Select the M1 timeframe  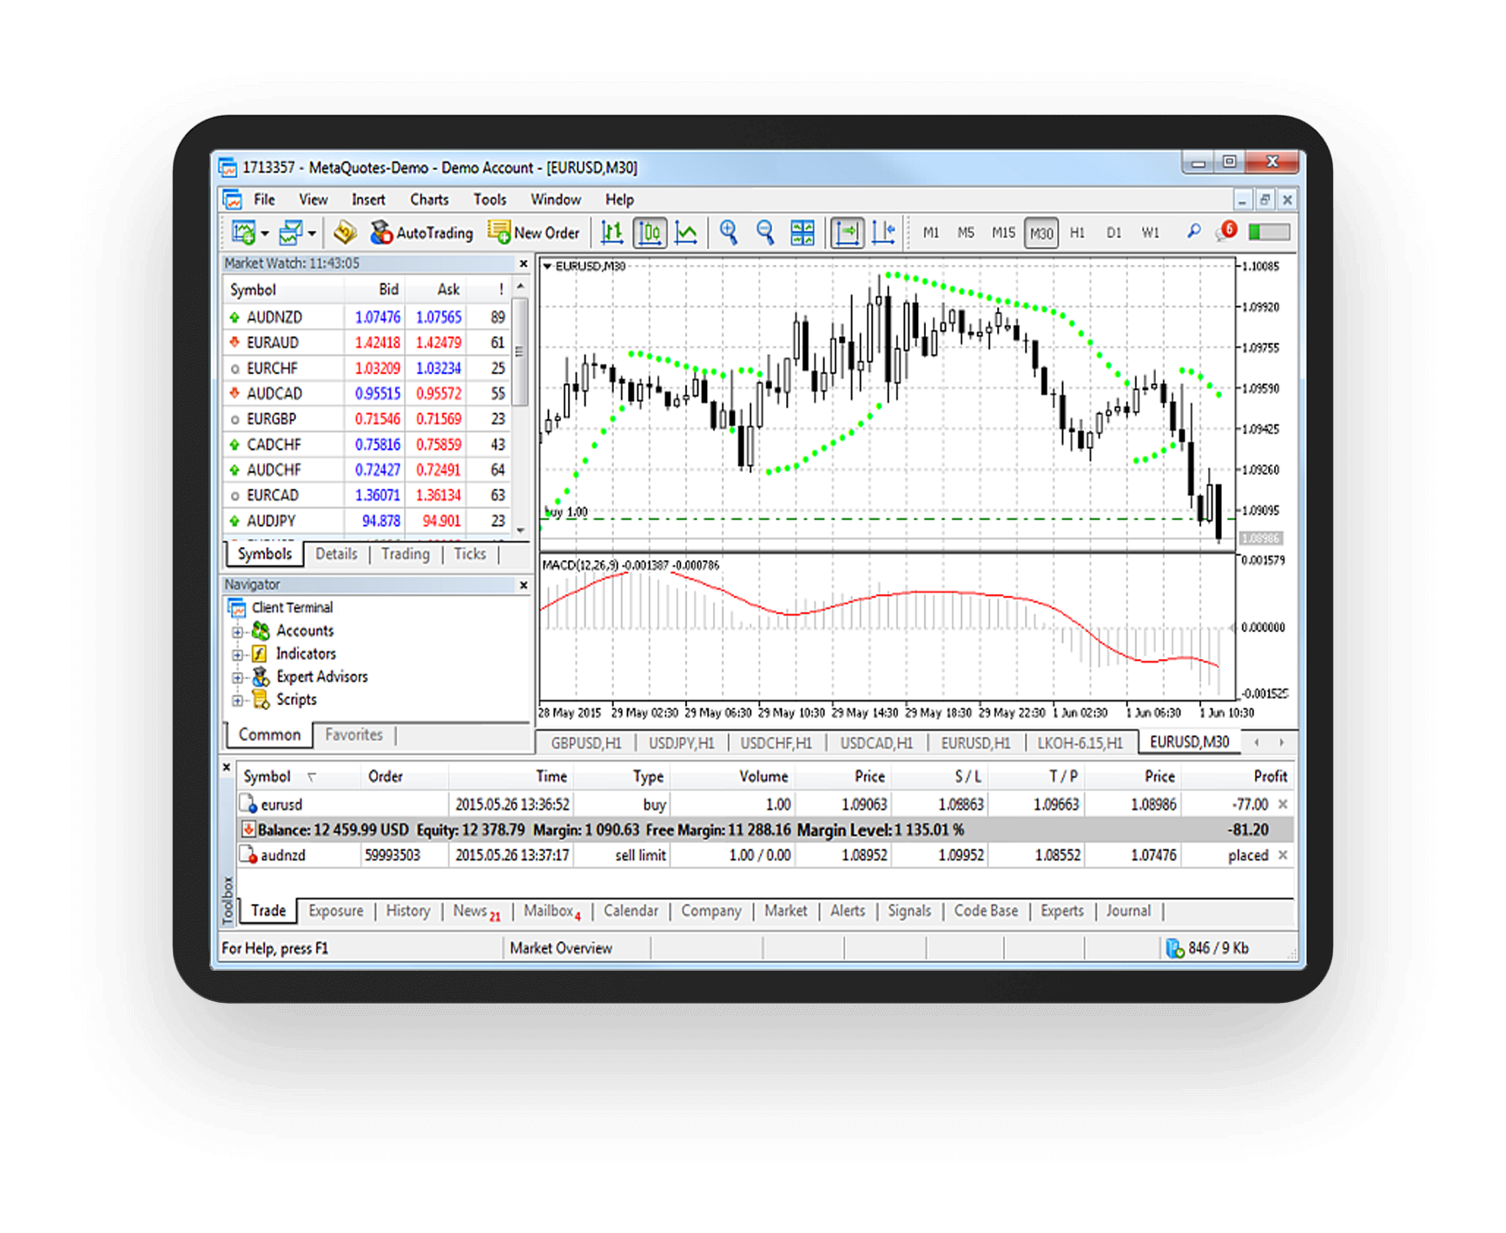(x=930, y=233)
